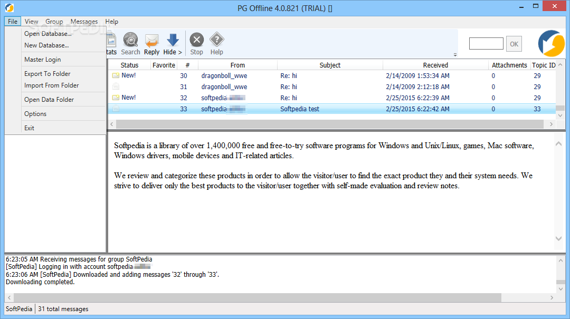Click log pane horizontal scrollbar
570x319 pixels.
tap(258, 297)
